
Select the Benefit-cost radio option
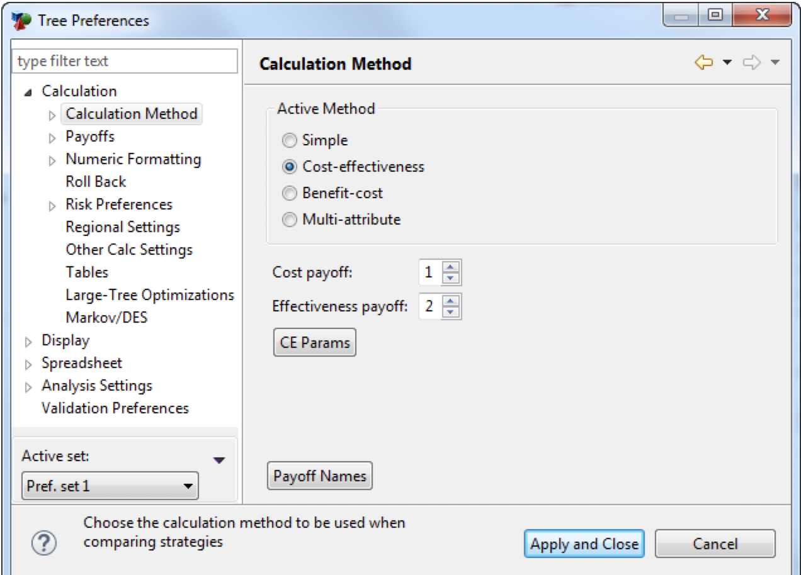[x=290, y=193]
